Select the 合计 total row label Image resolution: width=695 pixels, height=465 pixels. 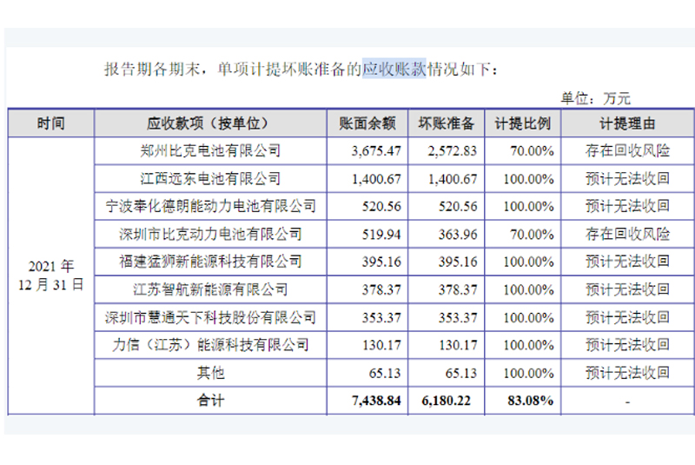[x=210, y=400]
